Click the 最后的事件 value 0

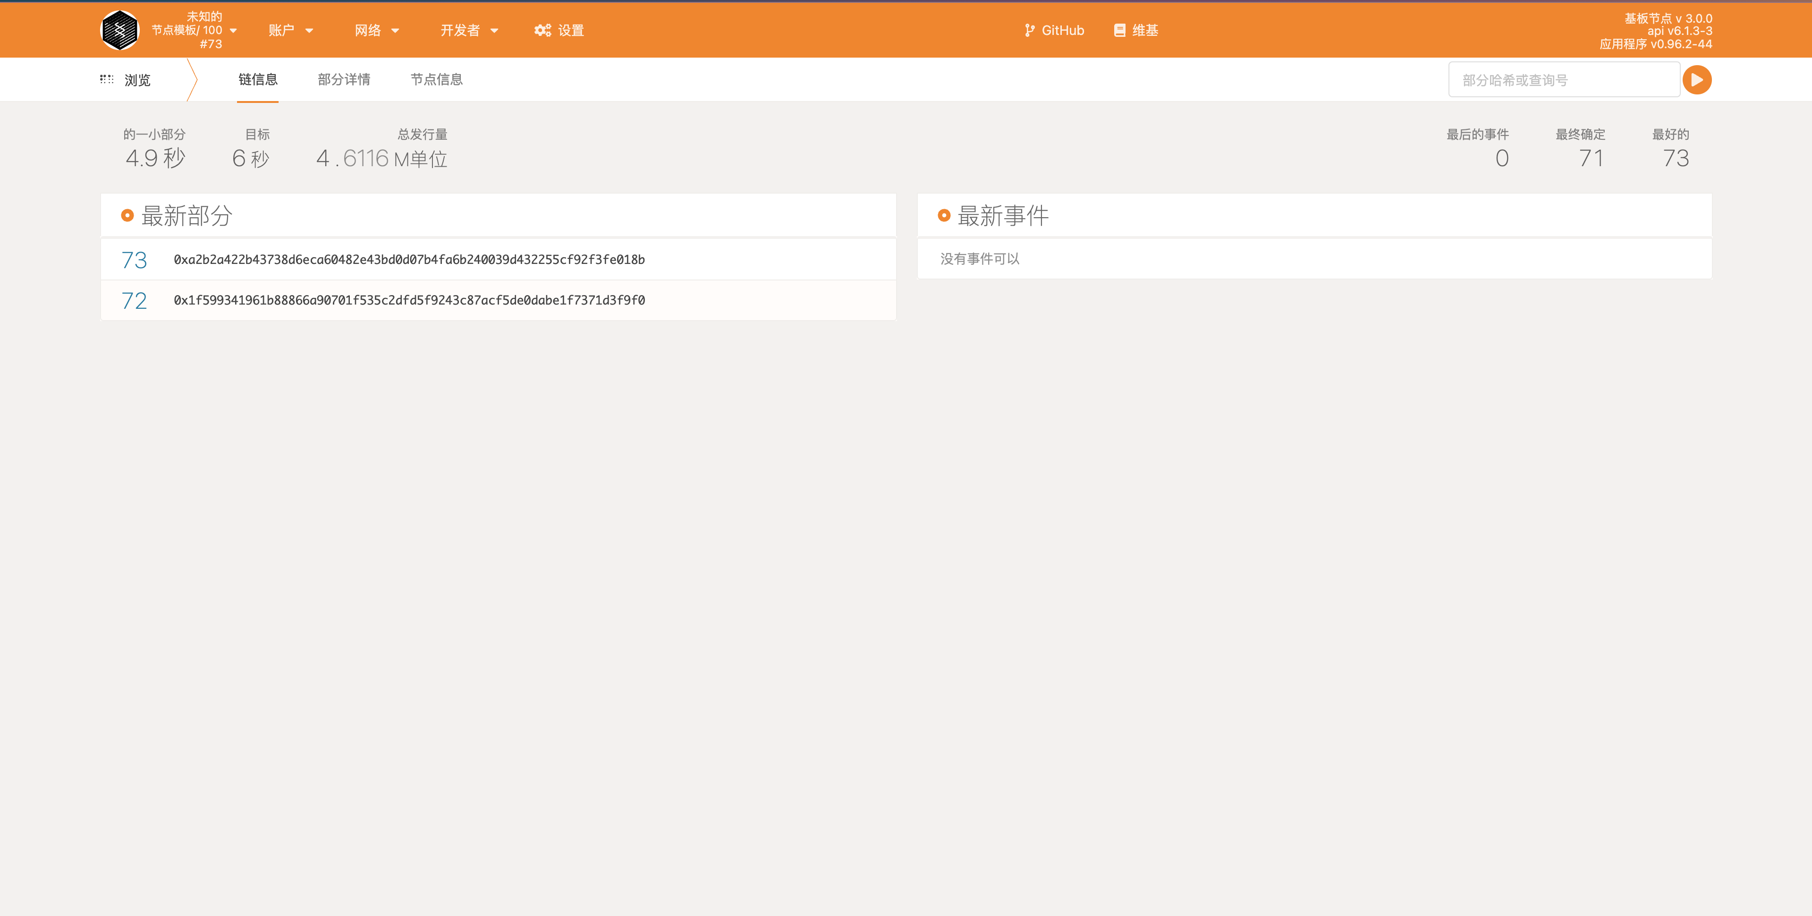(1502, 158)
